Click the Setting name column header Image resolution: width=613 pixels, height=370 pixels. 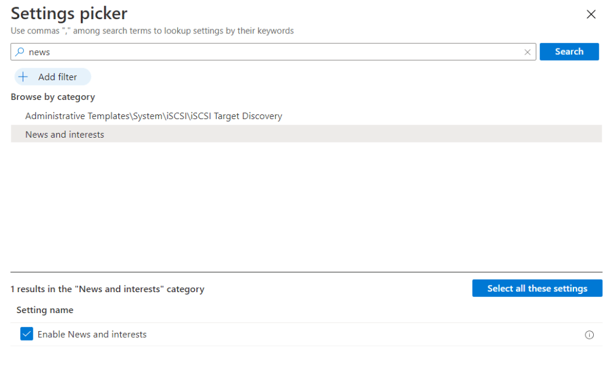click(45, 310)
